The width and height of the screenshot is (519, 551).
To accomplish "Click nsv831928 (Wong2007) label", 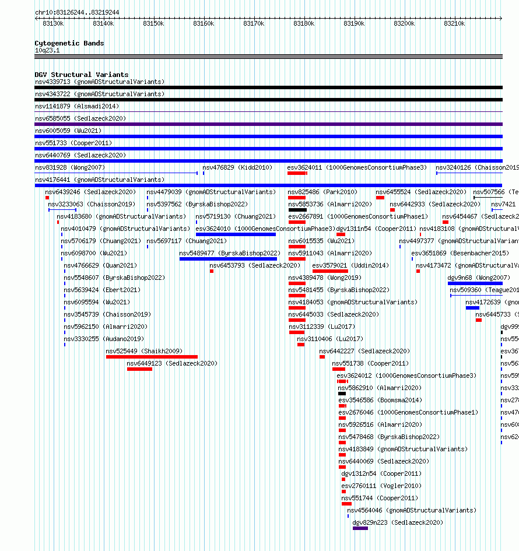I will click(x=70, y=167).
